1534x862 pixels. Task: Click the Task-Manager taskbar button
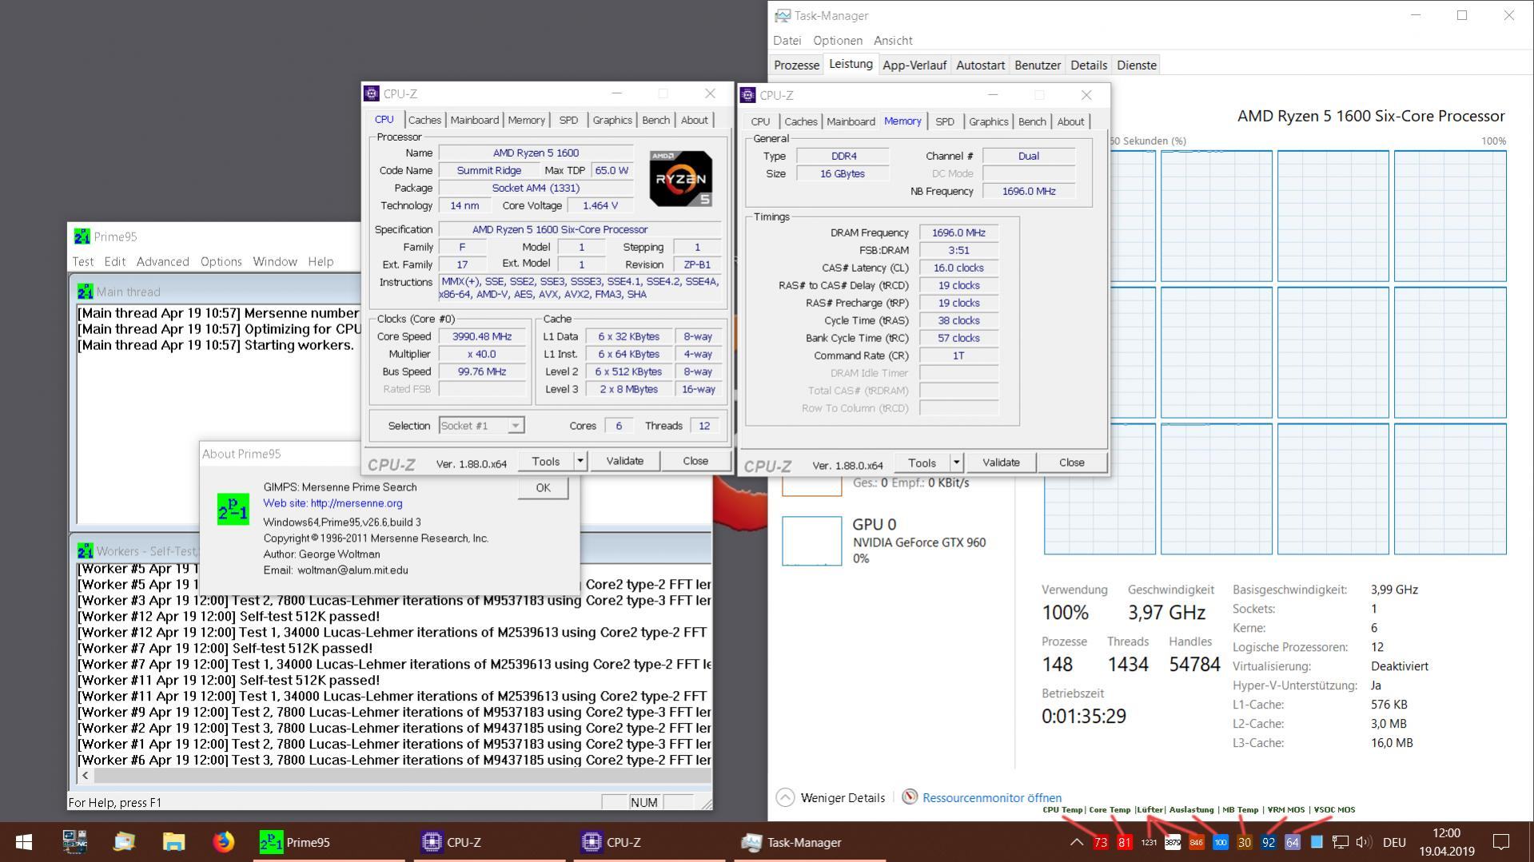coord(810,842)
